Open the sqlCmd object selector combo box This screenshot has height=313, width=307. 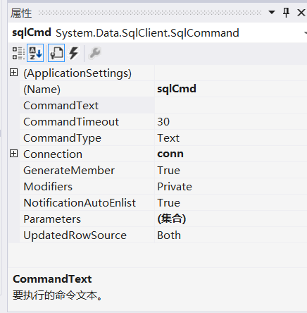[158, 33]
